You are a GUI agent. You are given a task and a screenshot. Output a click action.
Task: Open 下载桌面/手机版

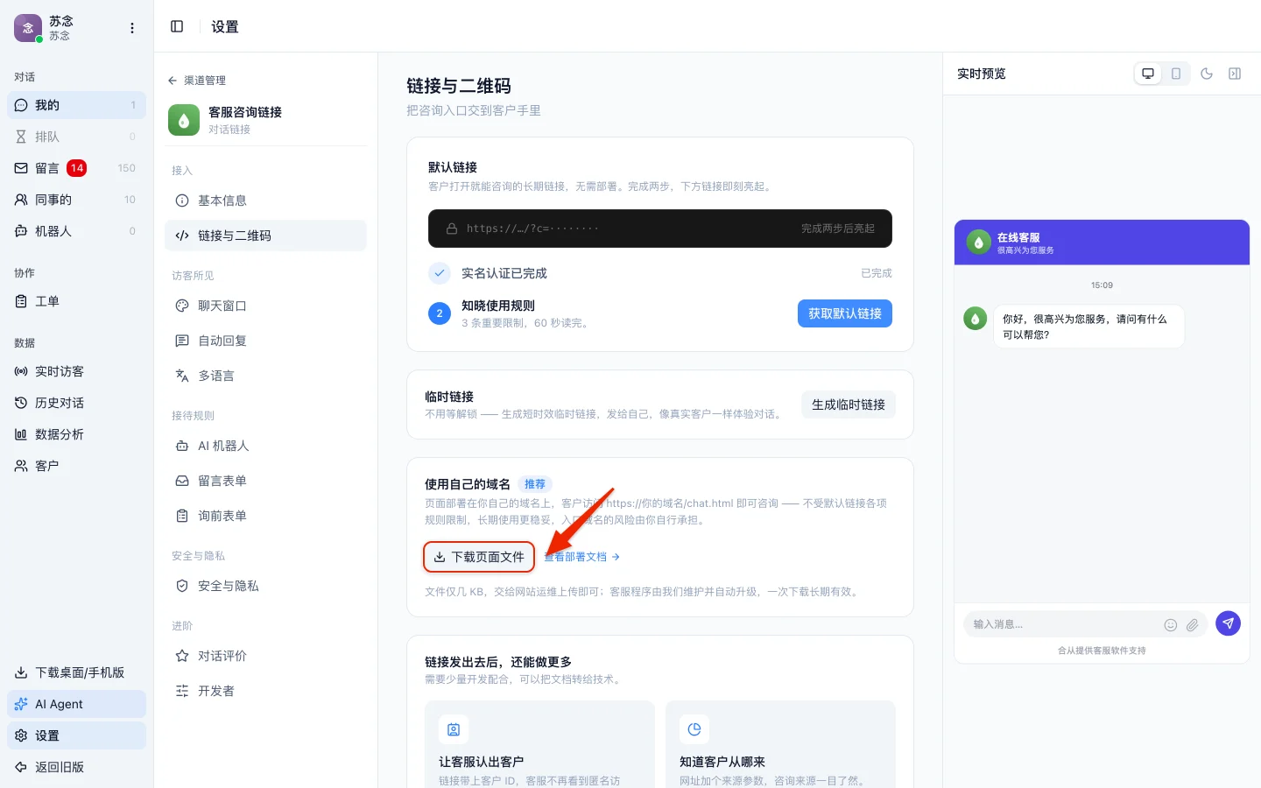[x=76, y=672]
